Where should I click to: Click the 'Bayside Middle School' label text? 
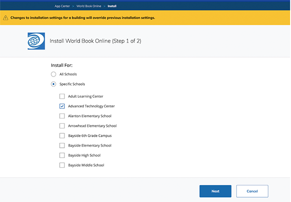tap(86, 165)
